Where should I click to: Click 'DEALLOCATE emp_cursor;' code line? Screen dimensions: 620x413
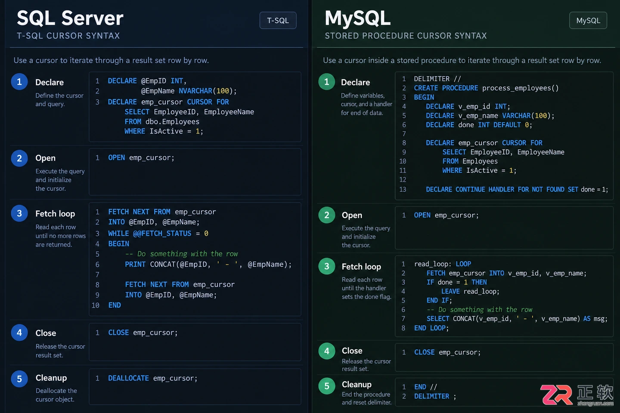[x=153, y=378]
